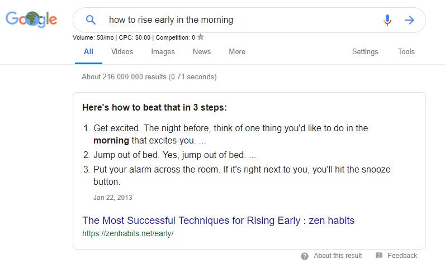Click the Feedback text link
Image resolution: width=445 pixels, height=268 pixels.
[x=402, y=256]
